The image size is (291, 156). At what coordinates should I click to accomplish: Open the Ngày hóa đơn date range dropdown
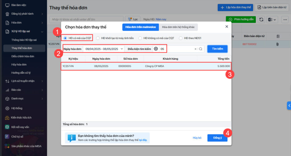pos(104,49)
